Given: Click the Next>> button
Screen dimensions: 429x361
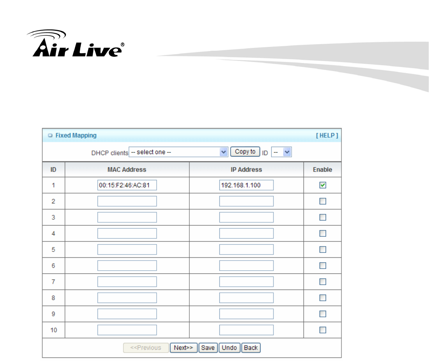Looking at the screenshot, I should click(x=184, y=348).
